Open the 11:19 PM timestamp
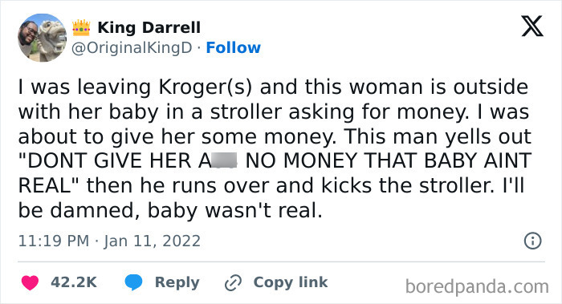 [x=54, y=241]
